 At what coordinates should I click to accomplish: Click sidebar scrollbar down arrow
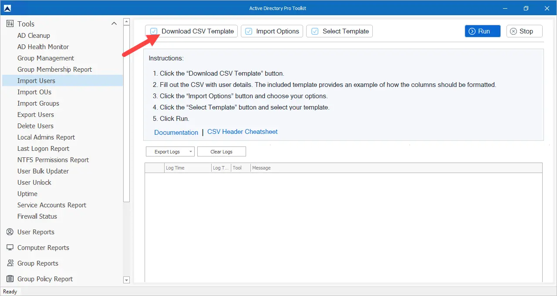(127, 280)
